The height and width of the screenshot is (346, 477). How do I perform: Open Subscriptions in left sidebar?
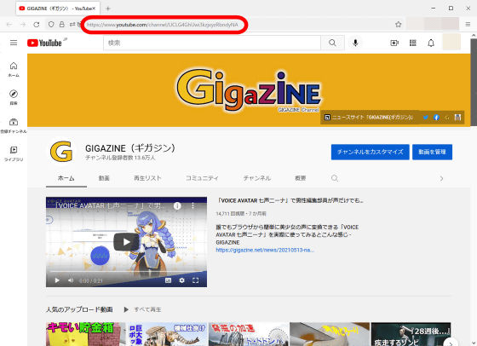tap(14, 125)
